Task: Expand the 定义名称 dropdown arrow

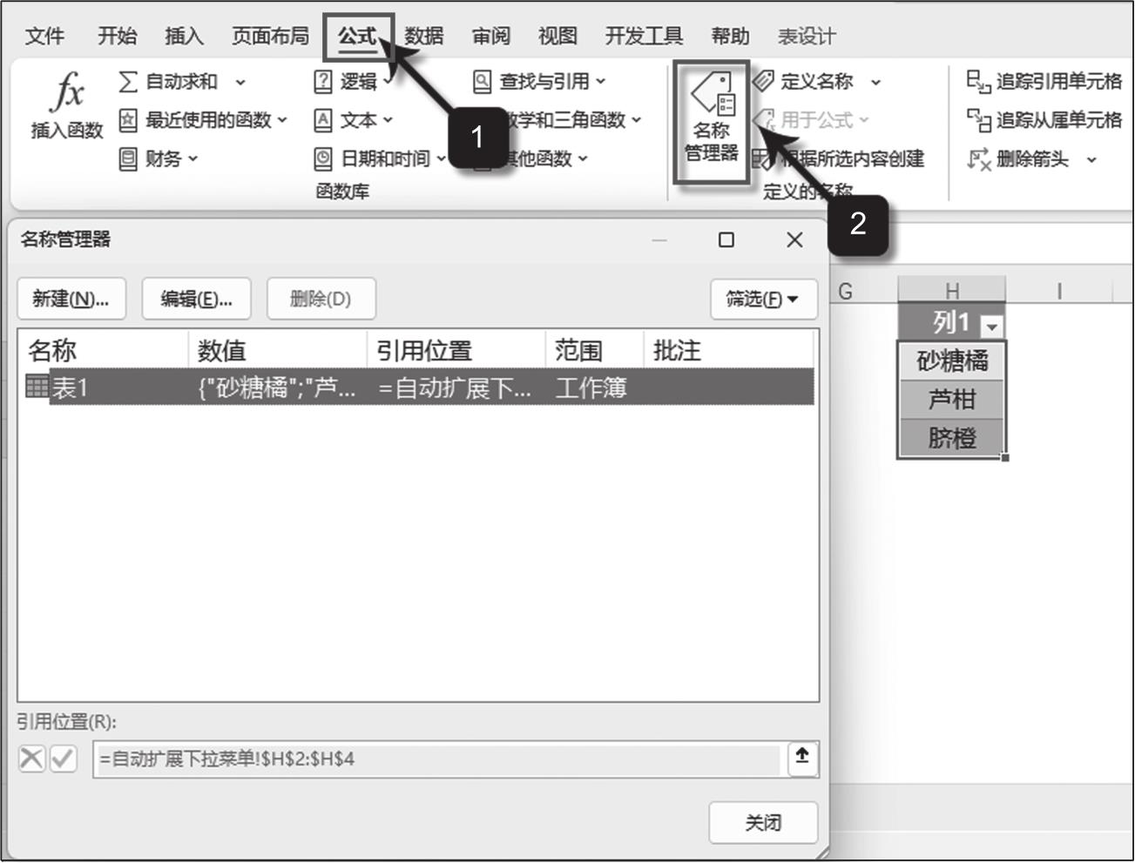Action: click(x=875, y=83)
